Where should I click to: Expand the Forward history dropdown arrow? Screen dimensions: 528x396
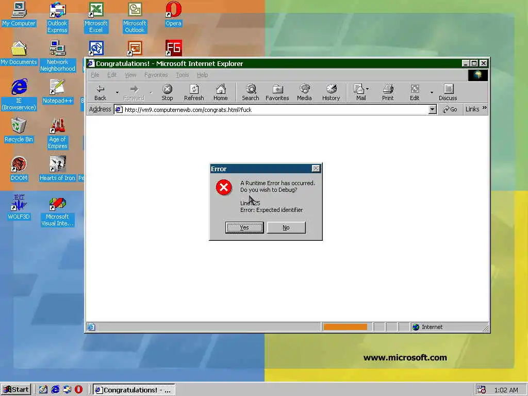point(151,92)
